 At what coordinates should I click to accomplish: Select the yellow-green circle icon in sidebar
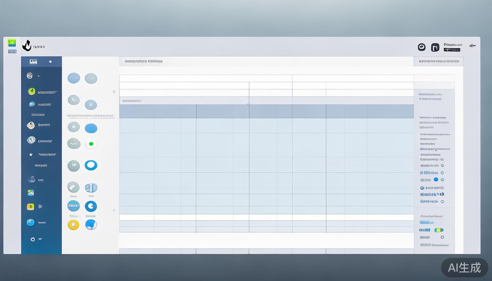[32, 91]
